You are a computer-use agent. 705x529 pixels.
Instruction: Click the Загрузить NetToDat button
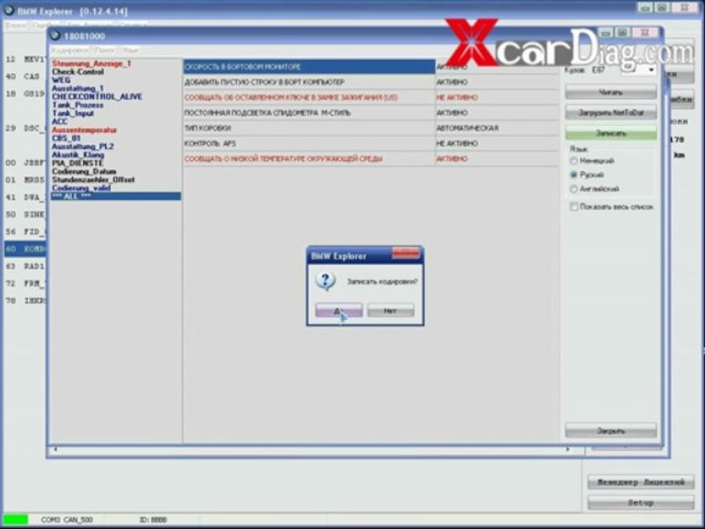(610, 112)
